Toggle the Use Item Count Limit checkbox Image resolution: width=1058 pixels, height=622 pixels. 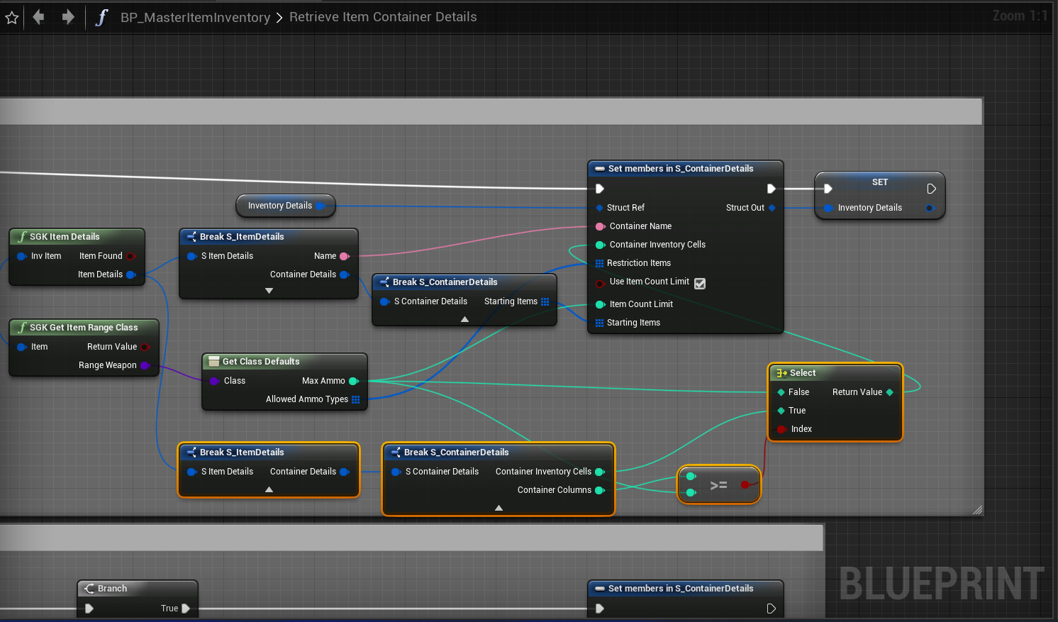coord(700,283)
